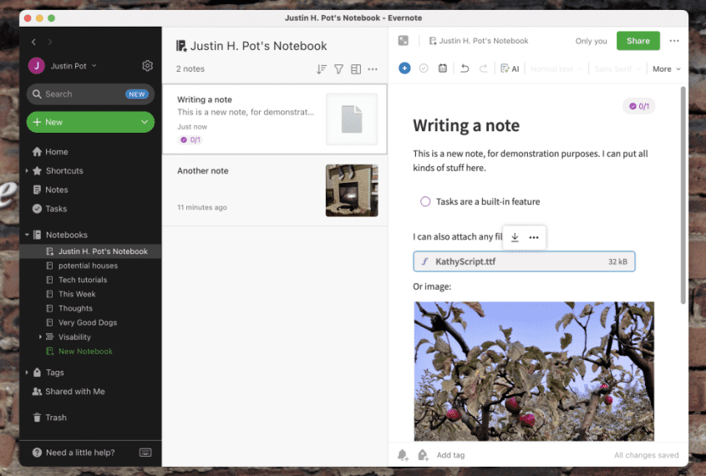Click the apple tree image in note
Screen dimensions: 706x476
(534, 371)
